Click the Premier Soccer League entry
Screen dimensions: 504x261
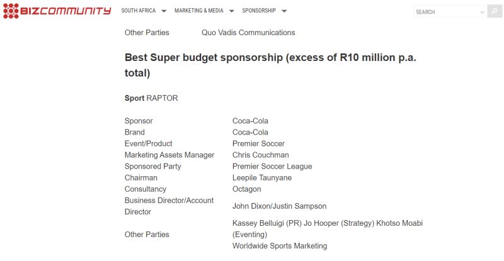pyautogui.click(x=272, y=166)
